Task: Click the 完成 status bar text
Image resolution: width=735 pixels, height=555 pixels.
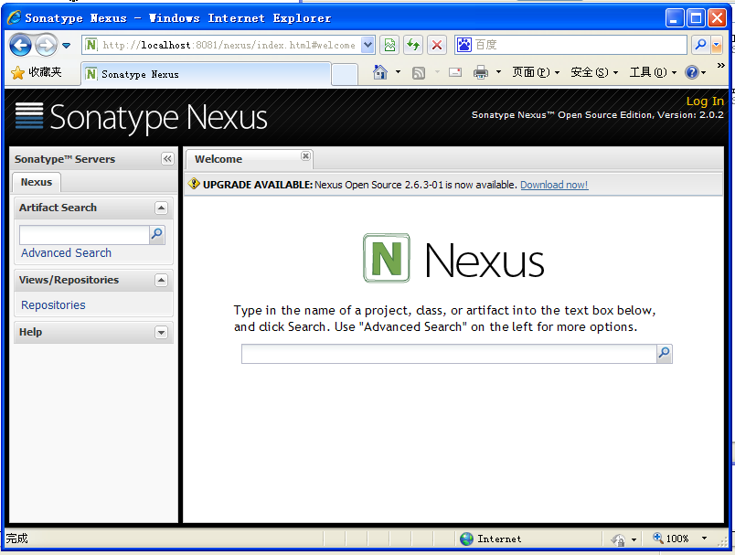Action: point(16,539)
